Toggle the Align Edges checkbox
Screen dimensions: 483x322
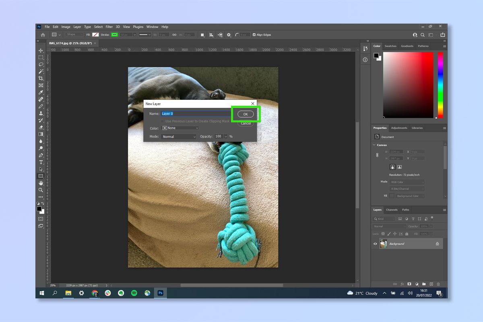(x=254, y=35)
